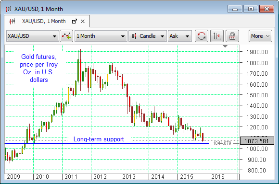Open the 1 Month timeframe dropdown
The width and height of the screenshot is (279, 184).
pos(101,36)
